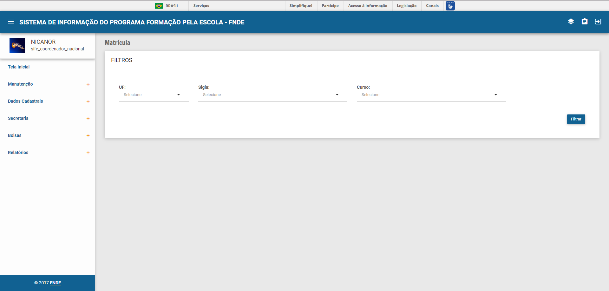Expand Manutenção with its plus icon
The image size is (609, 291).
click(x=88, y=84)
